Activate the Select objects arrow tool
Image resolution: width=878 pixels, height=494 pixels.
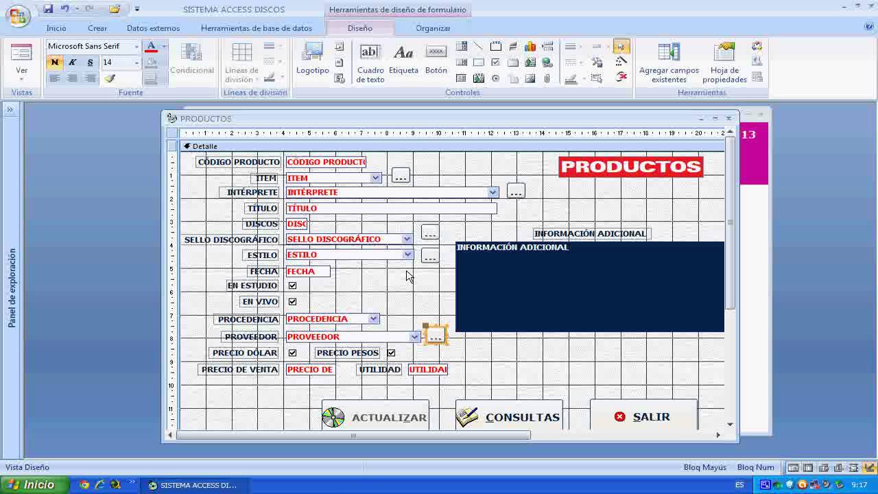coord(620,46)
